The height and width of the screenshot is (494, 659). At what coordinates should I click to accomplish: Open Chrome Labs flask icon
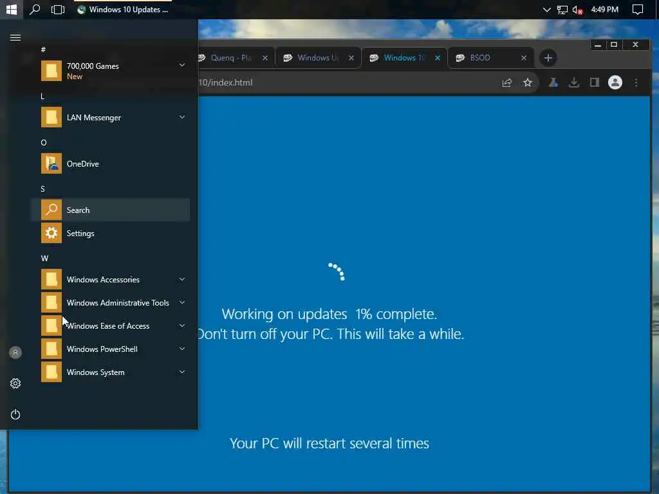tap(553, 83)
